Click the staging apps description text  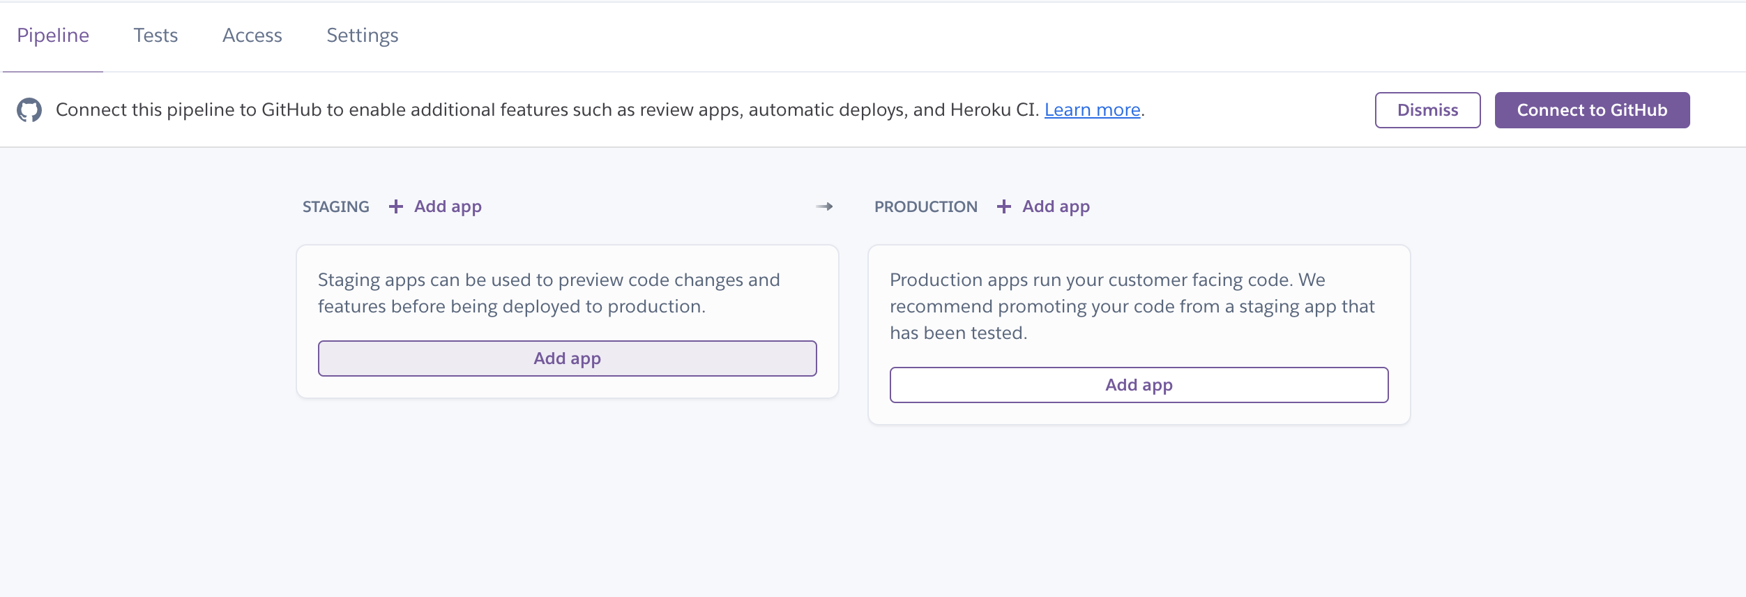tap(548, 293)
